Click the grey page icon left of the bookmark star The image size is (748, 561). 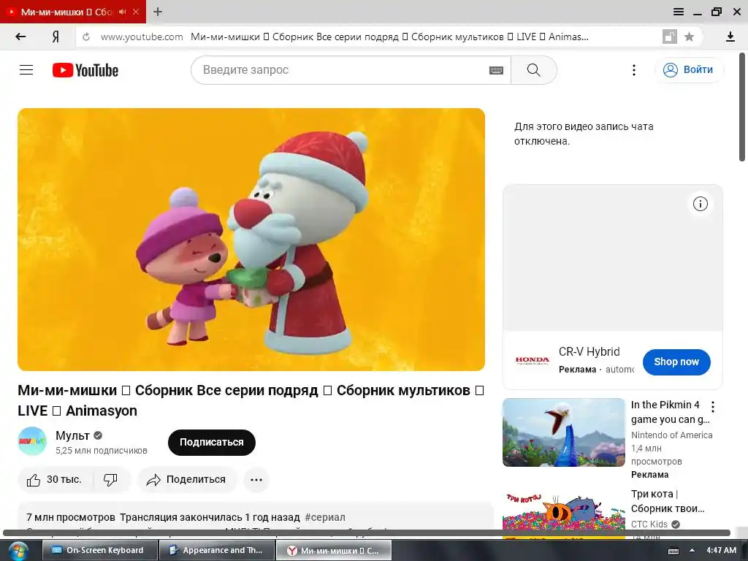tap(670, 37)
